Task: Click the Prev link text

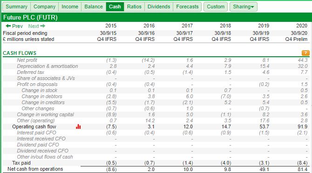Action: 18,26
